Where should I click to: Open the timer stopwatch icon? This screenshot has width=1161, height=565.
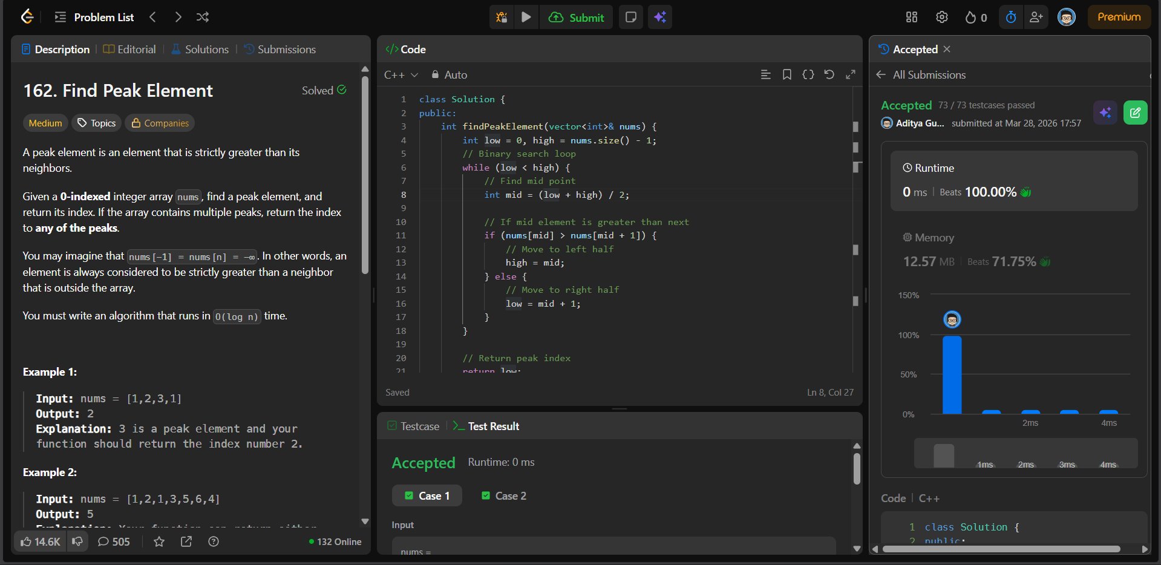click(x=1010, y=18)
